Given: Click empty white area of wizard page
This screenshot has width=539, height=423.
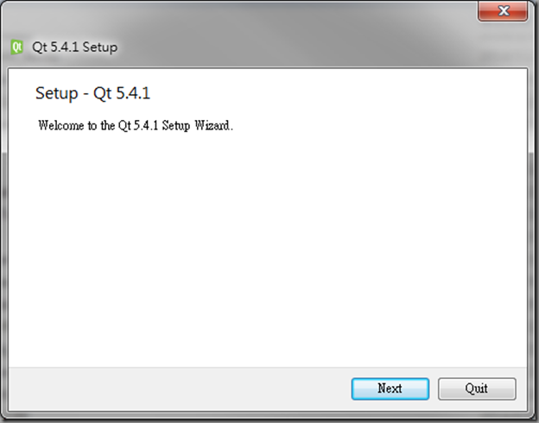Looking at the screenshot, I should tap(268, 248).
